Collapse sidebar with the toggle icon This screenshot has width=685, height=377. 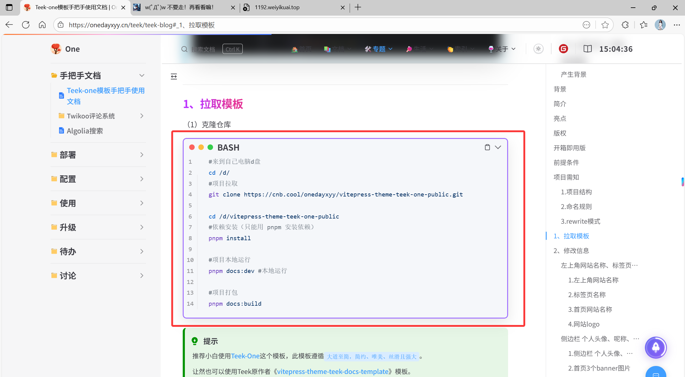tap(174, 77)
